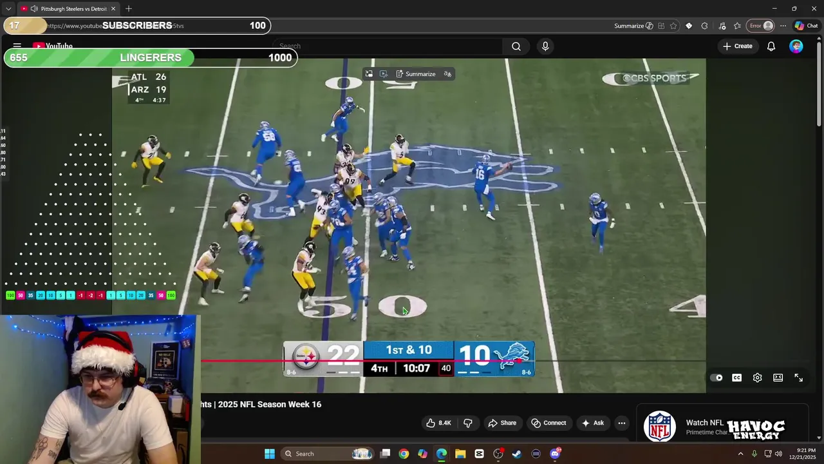Show hidden system tray icons chevron

[x=740, y=454]
